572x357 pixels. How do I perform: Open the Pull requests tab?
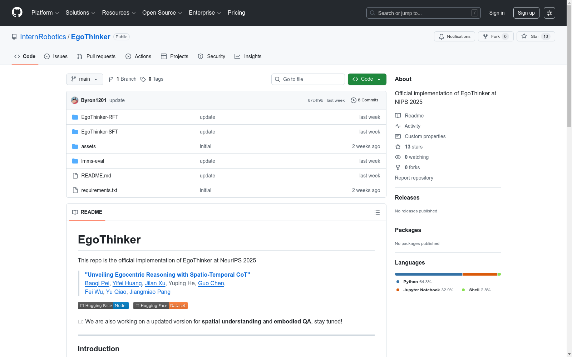[x=96, y=56]
